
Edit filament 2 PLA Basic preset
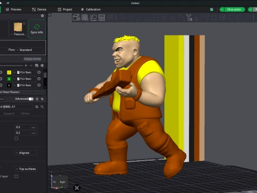[39, 72]
